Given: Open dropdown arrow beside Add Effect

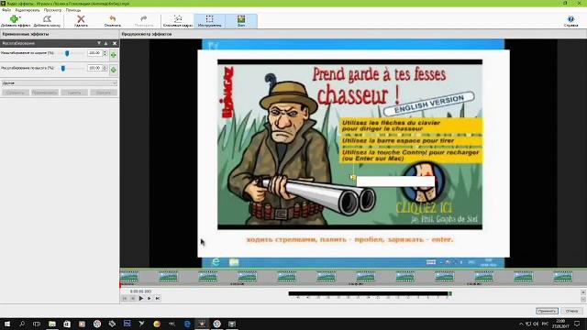Looking at the screenshot, I should click(19, 17).
